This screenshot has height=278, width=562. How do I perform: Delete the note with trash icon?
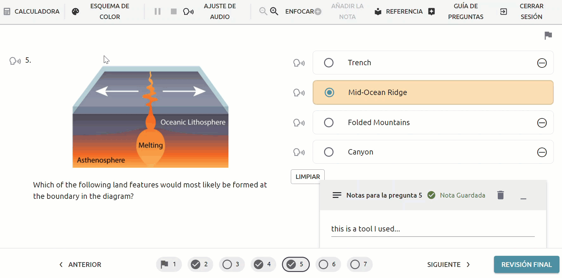pos(500,195)
